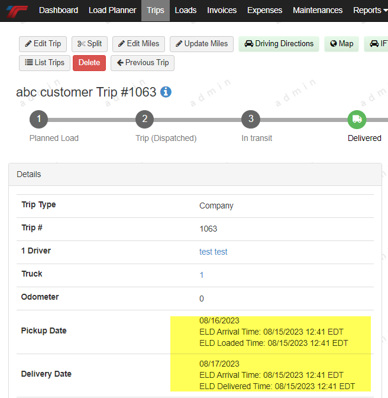This screenshot has height=398, width=388.
Task: Open the test test driver link
Action: 214,252
